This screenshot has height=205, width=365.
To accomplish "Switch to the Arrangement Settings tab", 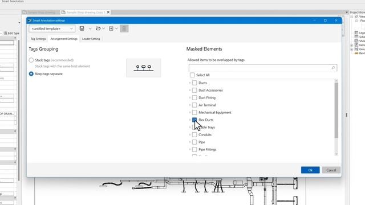I will (x=64, y=39).
